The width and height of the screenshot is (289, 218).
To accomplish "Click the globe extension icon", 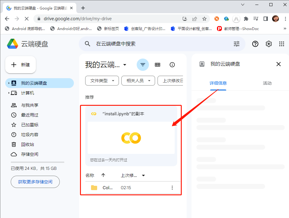I will tap(226, 19).
